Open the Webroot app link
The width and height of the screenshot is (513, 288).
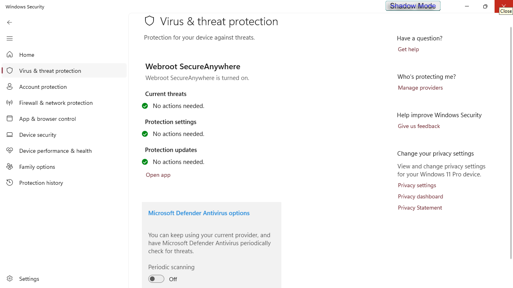point(158,175)
